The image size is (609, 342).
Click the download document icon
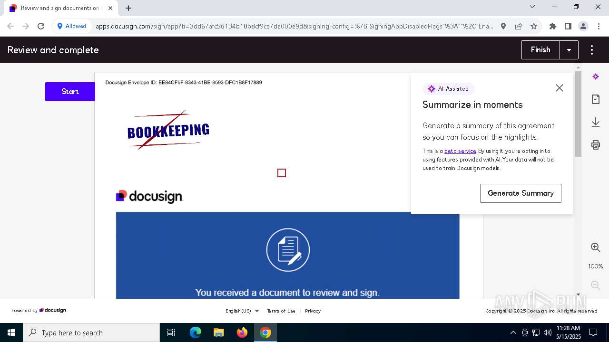(x=596, y=122)
